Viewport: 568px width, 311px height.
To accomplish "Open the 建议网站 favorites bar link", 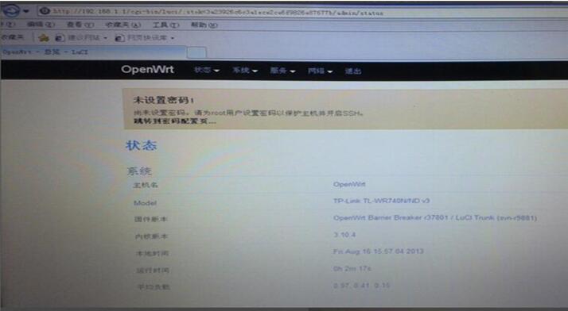I will click(x=81, y=37).
